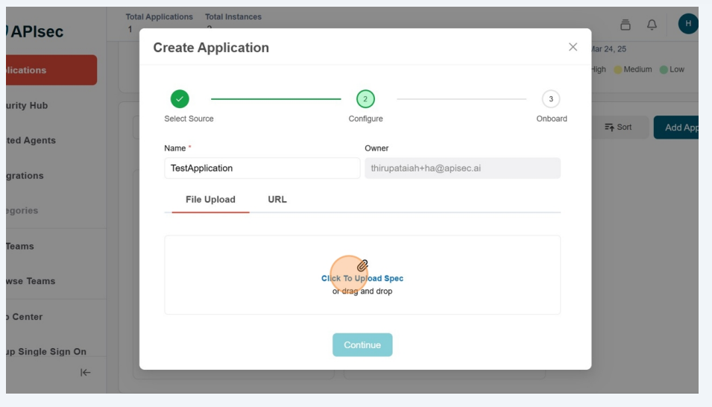Click the Add Application button
The width and height of the screenshot is (712, 407).
click(x=678, y=127)
